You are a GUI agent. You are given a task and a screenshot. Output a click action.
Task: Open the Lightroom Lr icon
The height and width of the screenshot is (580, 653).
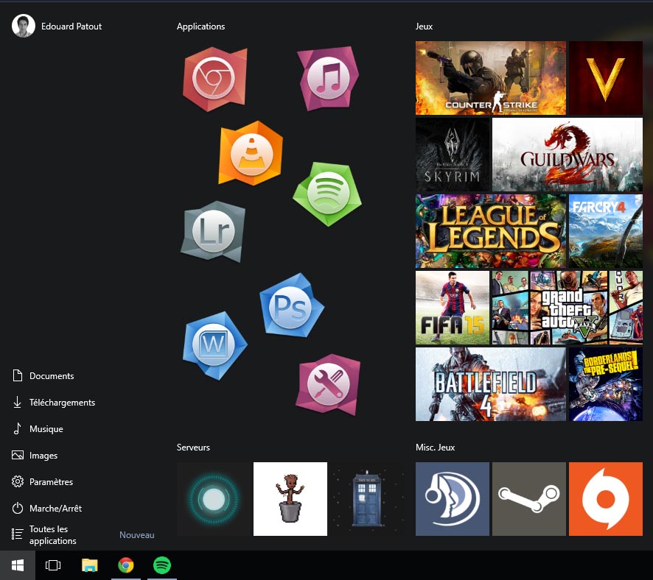(213, 232)
